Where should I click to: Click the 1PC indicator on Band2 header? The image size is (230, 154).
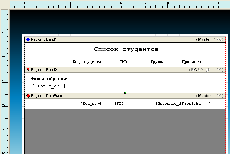(x=218, y=70)
